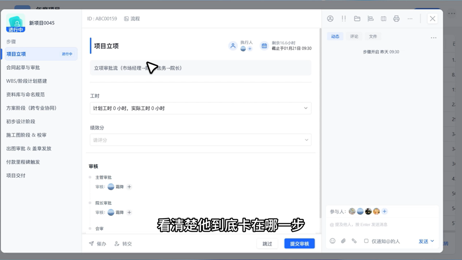The image size is (462, 260).
Task: Click the 执行人 person icon
Action: pos(233,45)
